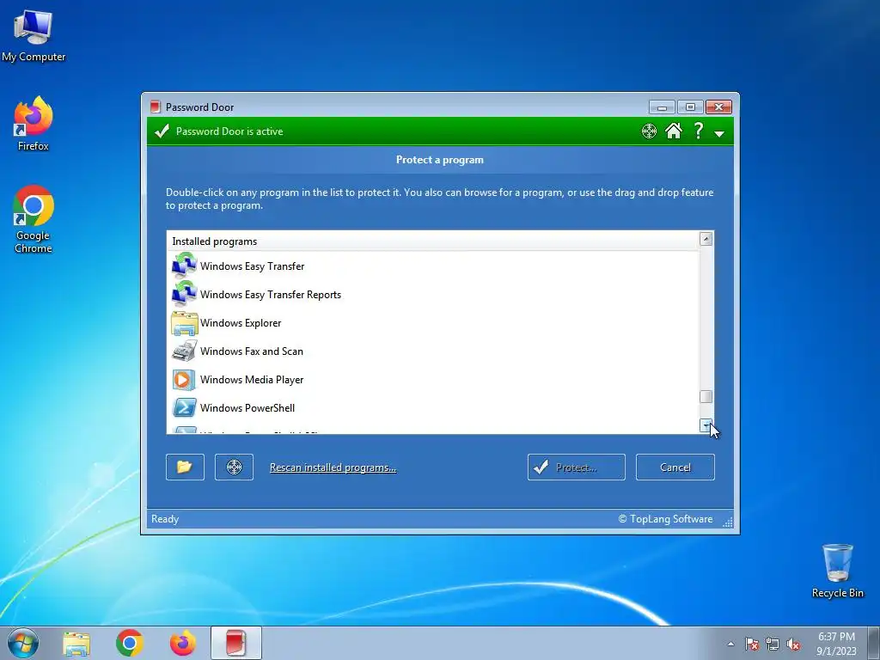Click the Cancel button
The width and height of the screenshot is (880, 660).
tap(675, 467)
